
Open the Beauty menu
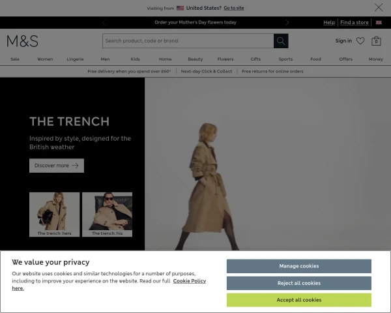(x=195, y=59)
